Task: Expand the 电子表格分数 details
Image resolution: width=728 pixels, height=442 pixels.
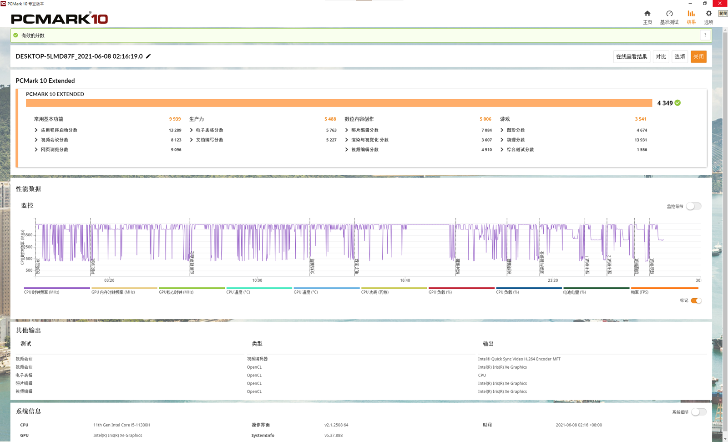Action: pyautogui.click(x=191, y=130)
